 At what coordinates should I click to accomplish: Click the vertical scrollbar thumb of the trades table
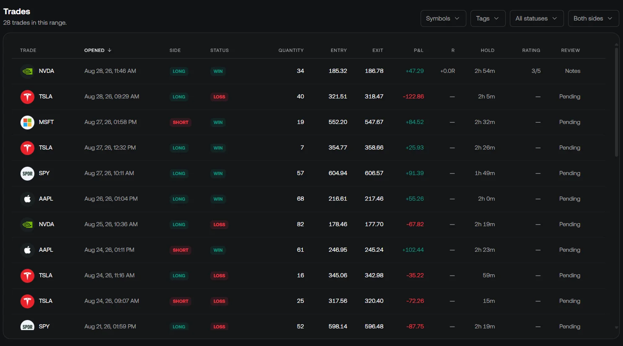click(616, 102)
